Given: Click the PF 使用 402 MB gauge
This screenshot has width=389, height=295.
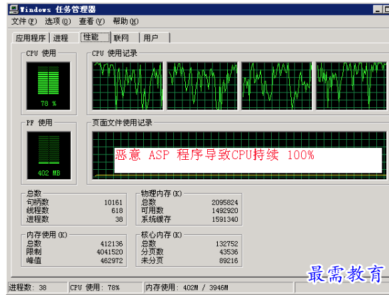Looking at the screenshot, I should (49, 155).
